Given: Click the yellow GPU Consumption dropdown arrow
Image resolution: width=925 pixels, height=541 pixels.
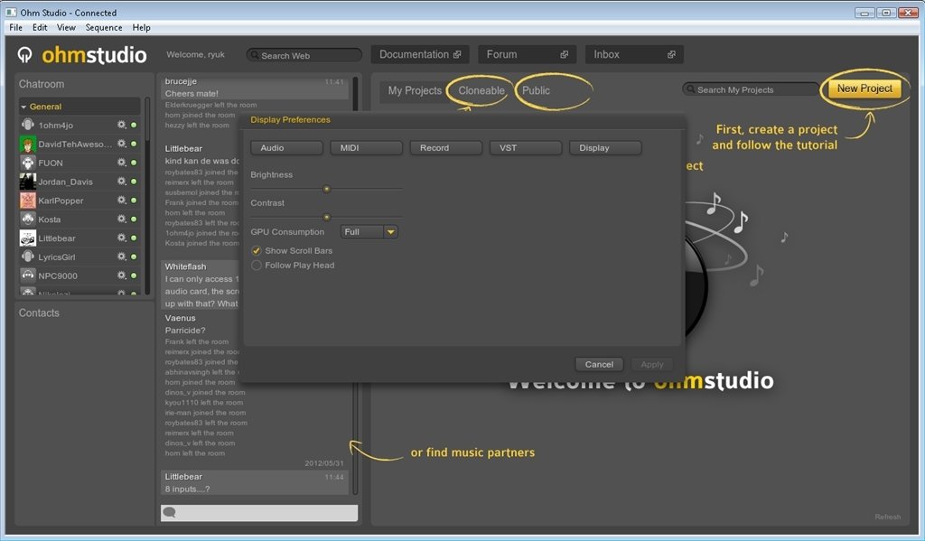Looking at the screenshot, I should [390, 232].
